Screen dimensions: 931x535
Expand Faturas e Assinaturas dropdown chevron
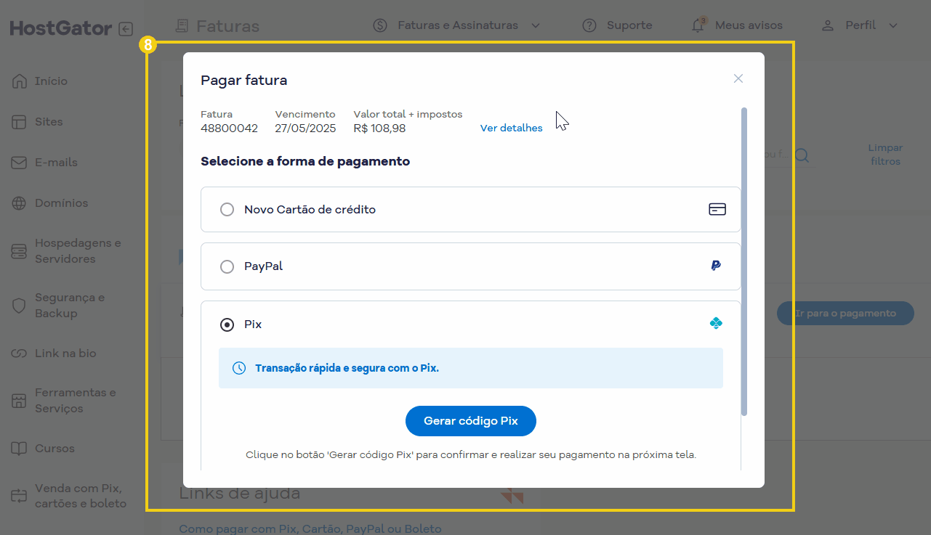(x=536, y=25)
